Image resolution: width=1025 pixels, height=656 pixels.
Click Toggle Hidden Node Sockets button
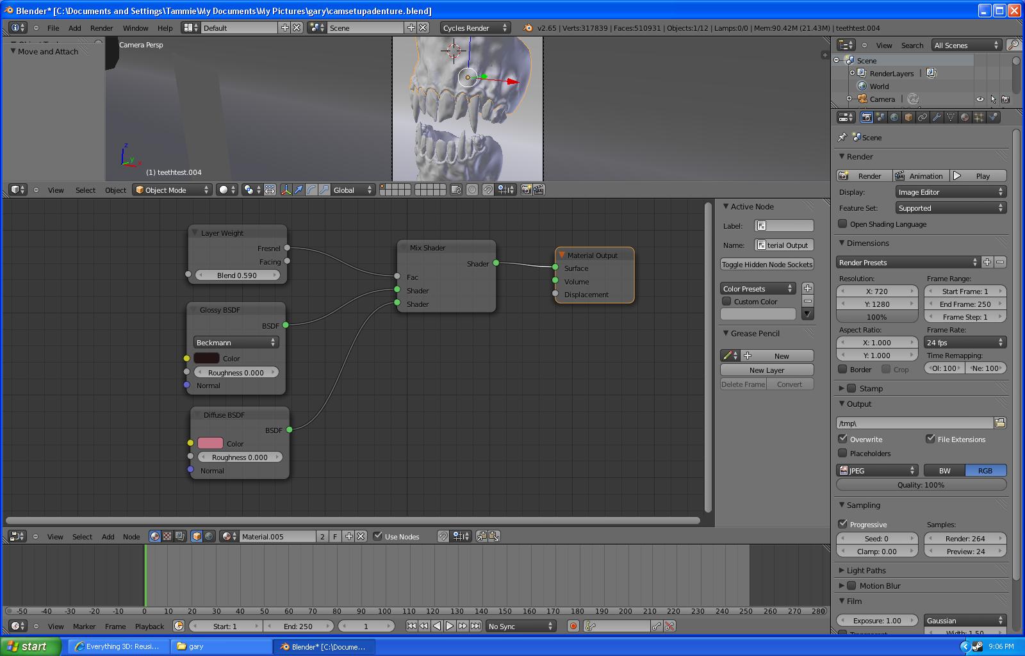tap(767, 265)
